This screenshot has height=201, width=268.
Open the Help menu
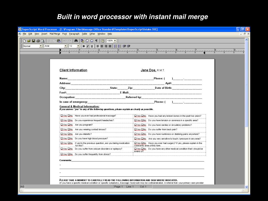[x=110, y=34]
